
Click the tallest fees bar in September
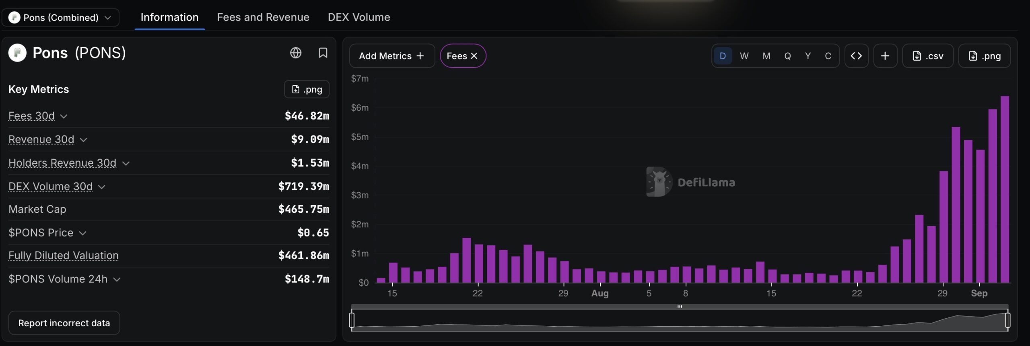[1005, 189]
